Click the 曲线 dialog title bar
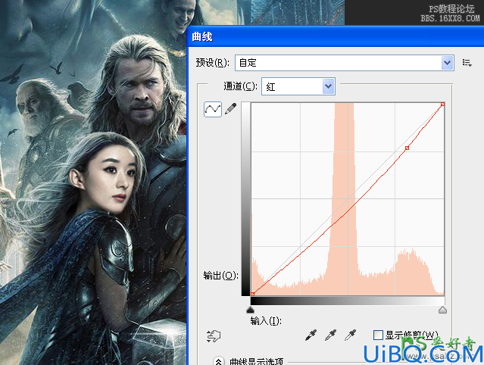This screenshot has height=365, width=484. pyautogui.click(x=336, y=36)
